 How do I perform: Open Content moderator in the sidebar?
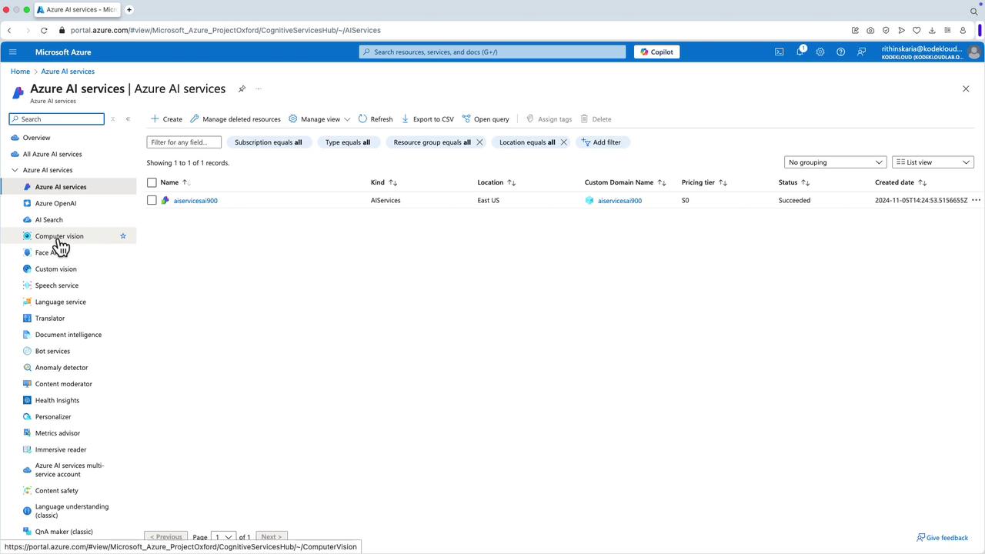point(64,384)
